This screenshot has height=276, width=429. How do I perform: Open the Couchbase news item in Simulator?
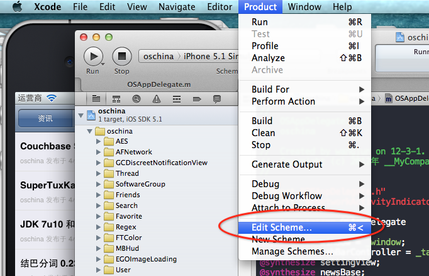coord(45,152)
